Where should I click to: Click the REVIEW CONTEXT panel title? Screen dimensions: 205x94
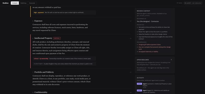point(143,11)
